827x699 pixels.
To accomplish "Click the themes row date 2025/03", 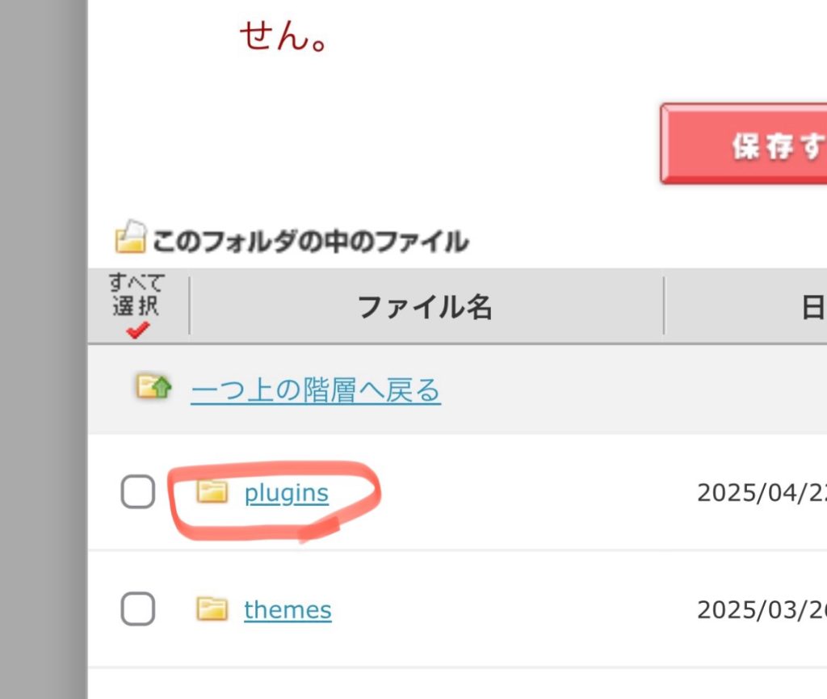I will click(761, 609).
